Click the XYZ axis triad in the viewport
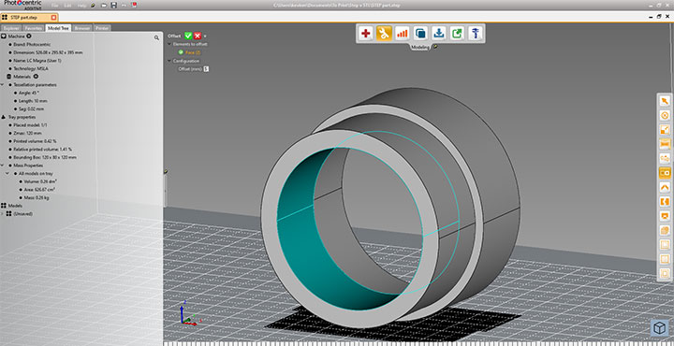Viewport: 674px width, 346px height. [x=189, y=313]
